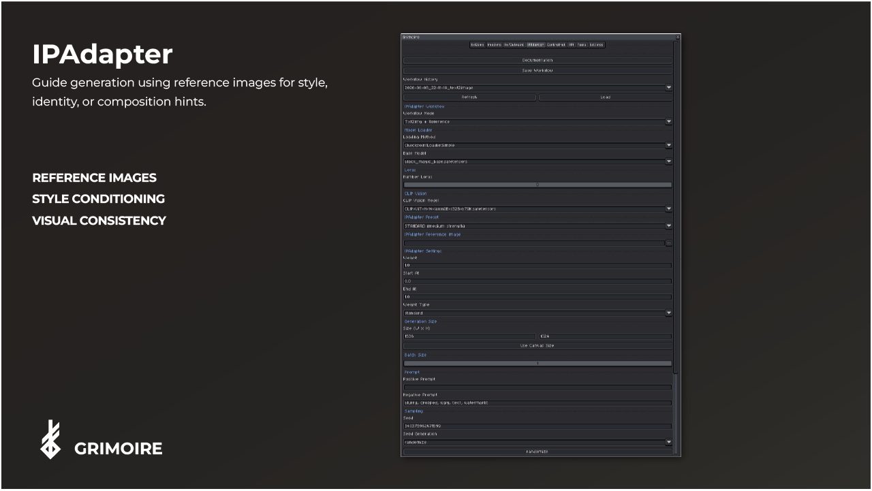Screen dimensions: 872x491
Task: Click the Load workflow button
Action: [605, 97]
